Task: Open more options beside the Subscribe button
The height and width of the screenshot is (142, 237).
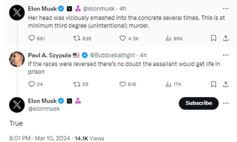Action: [226, 103]
